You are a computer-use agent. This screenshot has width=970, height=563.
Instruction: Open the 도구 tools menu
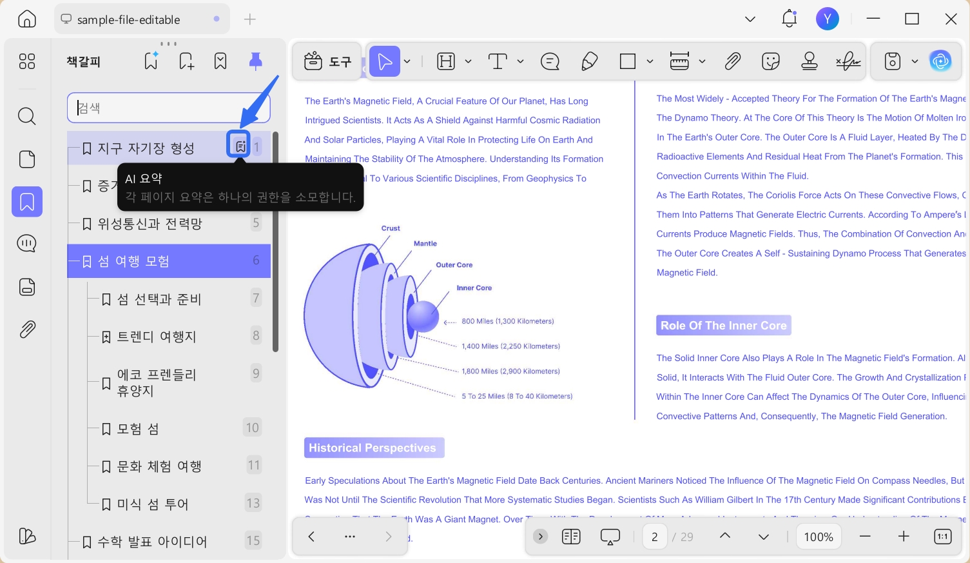pyautogui.click(x=327, y=61)
